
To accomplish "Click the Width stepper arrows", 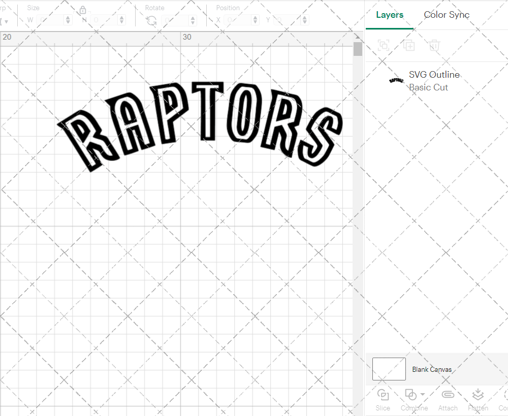I will click(x=68, y=20).
